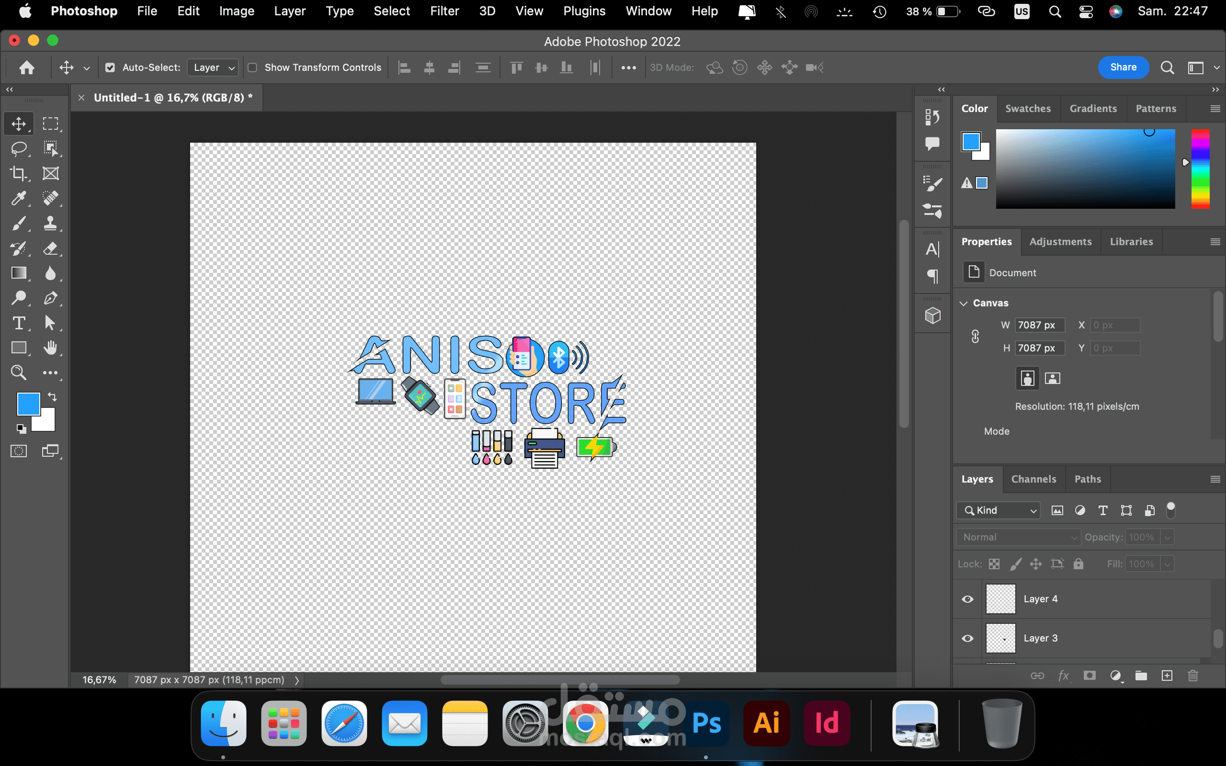Viewport: 1226px width, 766px height.
Task: Click the blue Share button
Action: click(1123, 68)
